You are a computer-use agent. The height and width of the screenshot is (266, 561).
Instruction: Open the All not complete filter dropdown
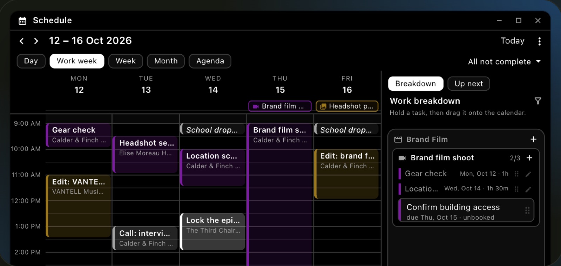(x=504, y=62)
